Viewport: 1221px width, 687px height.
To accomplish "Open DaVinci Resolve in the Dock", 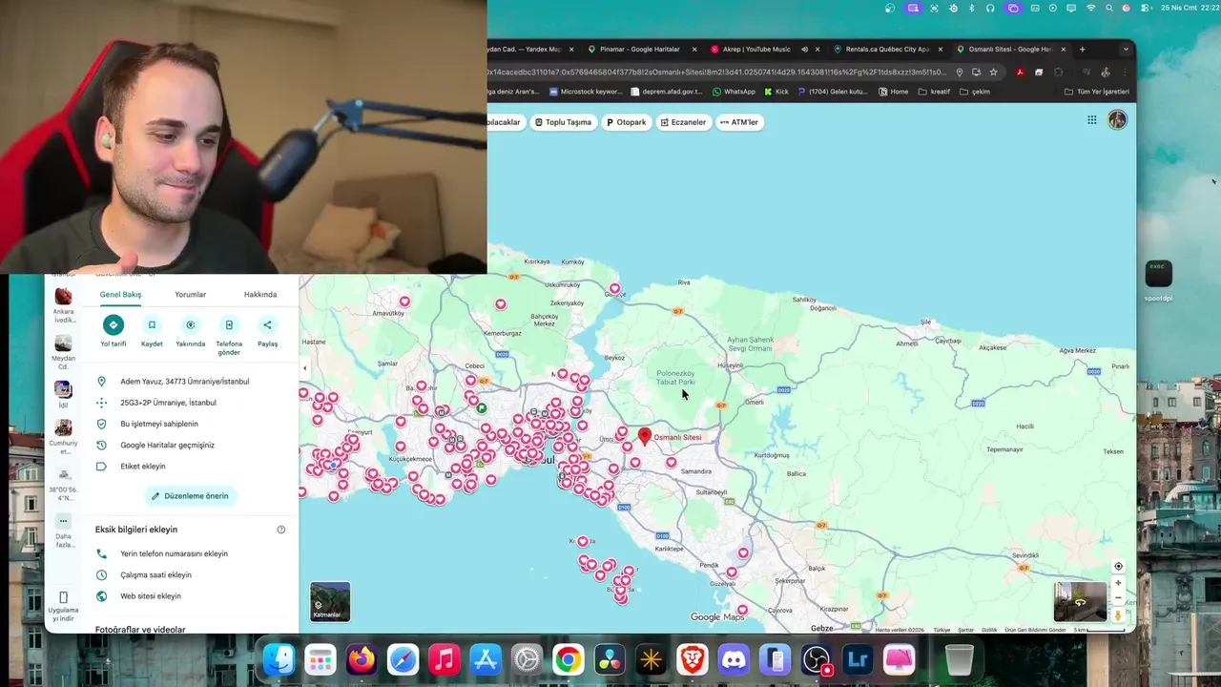I will 610,659.
